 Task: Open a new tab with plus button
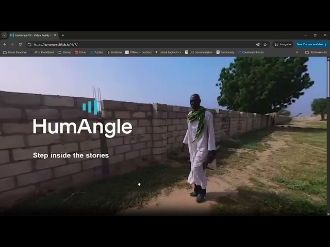click(63, 36)
